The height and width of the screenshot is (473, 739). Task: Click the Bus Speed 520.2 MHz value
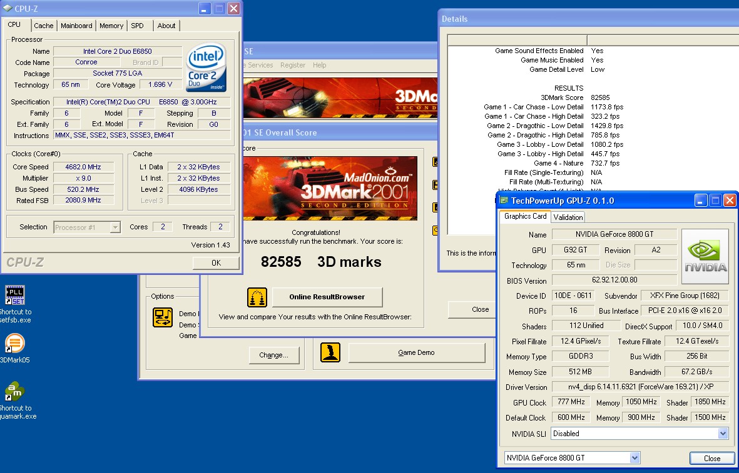[x=83, y=189]
